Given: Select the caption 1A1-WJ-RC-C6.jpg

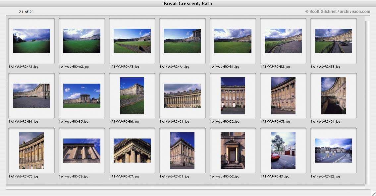Looking at the screenshot, I should 74,176.
